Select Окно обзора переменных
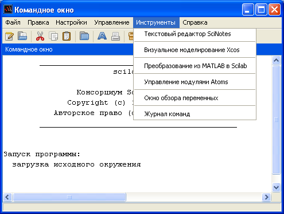 coord(194,98)
